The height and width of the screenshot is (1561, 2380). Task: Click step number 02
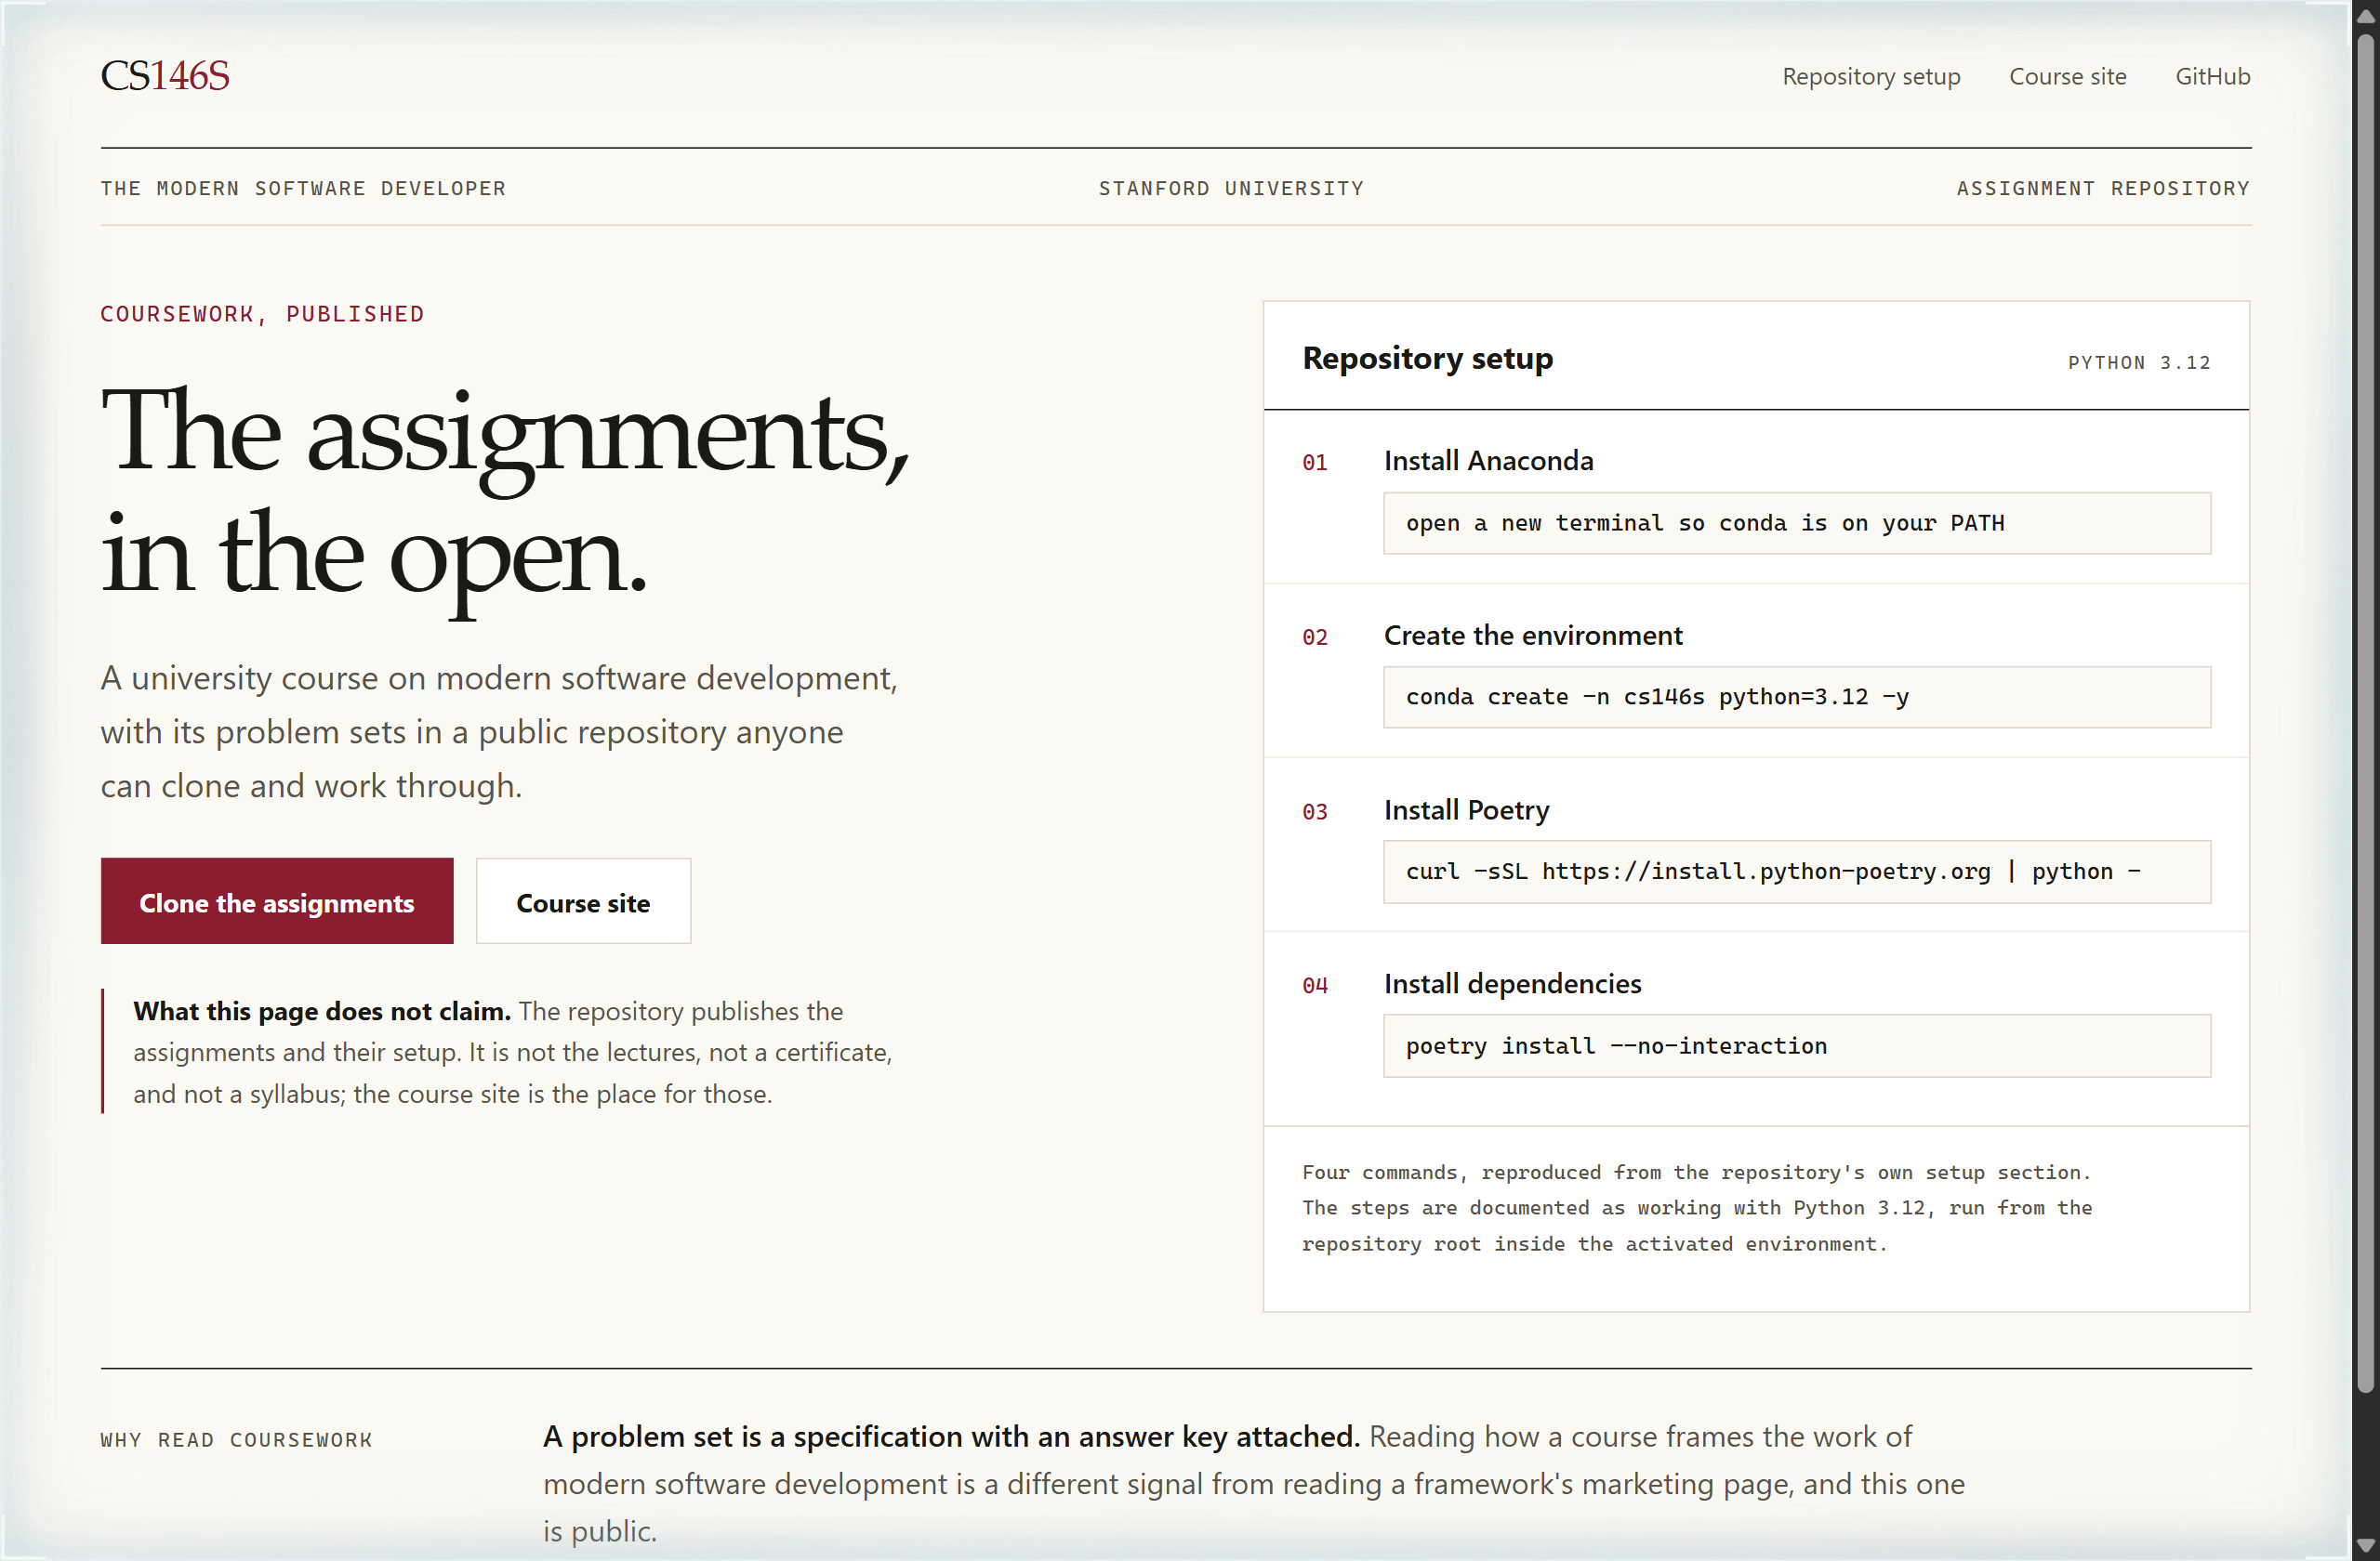pyautogui.click(x=1314, y=637)
